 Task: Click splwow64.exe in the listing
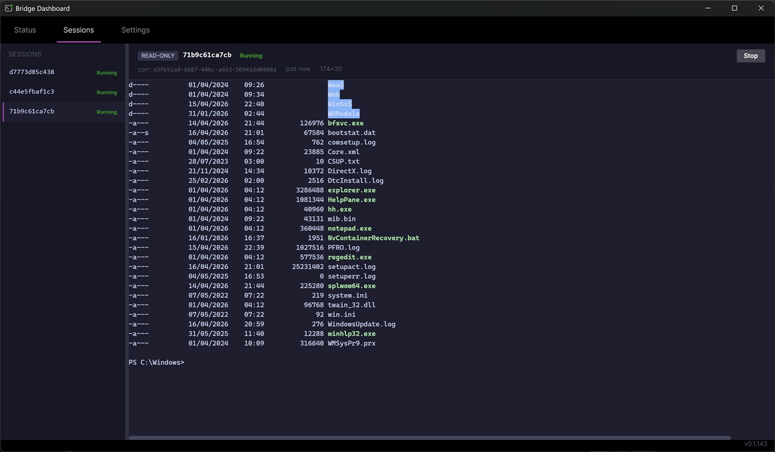tap(352, 286)
